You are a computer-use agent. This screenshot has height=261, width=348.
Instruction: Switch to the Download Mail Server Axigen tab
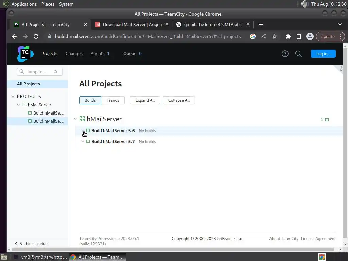tap(132, 24)
